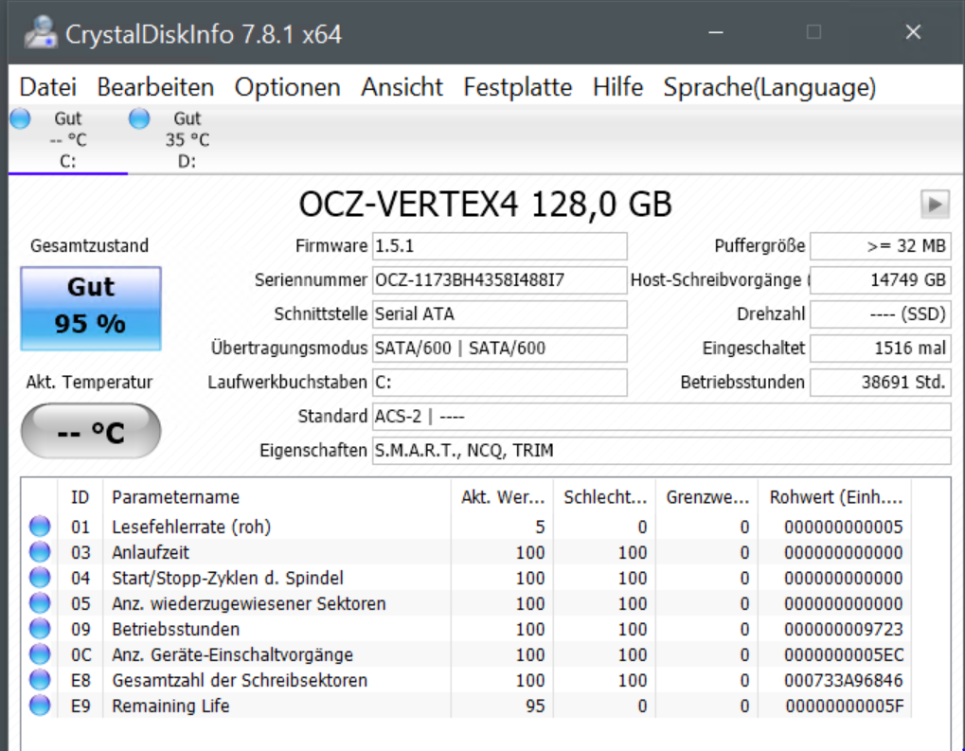
Task: Click the Schnittstelle field Serial ATA
Action: click(x=499, y=314)
